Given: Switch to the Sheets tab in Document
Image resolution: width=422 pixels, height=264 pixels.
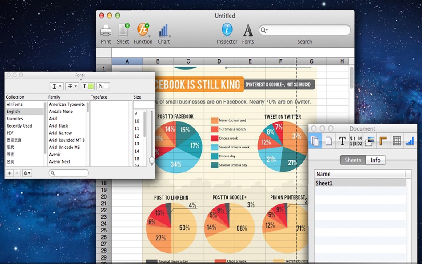Looking at the screenshot, I should [353, 160].
